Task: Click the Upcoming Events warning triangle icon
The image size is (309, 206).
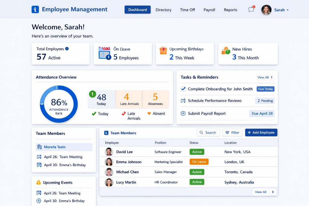Action: pos(38,182)
